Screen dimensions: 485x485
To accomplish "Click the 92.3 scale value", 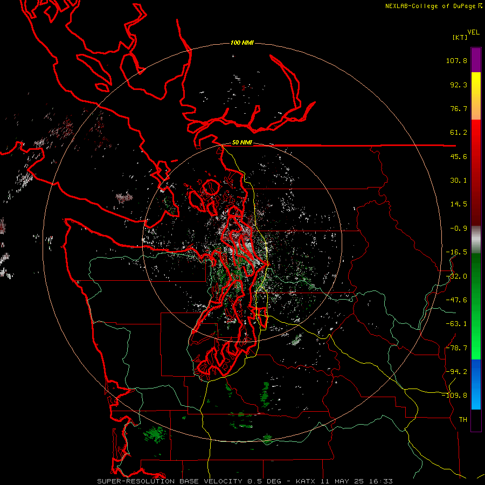I will click(x=459, y=85).
